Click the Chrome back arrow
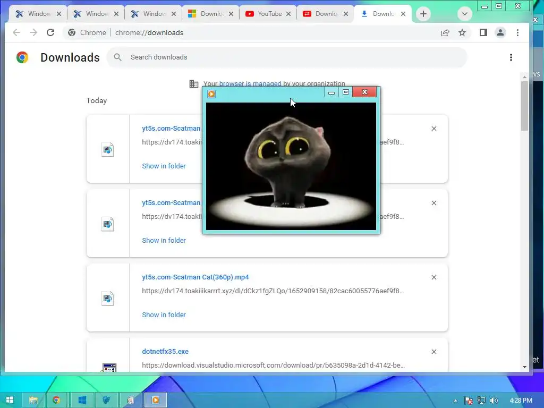This screenshot has width=544, height=408. tap(16, 32)
